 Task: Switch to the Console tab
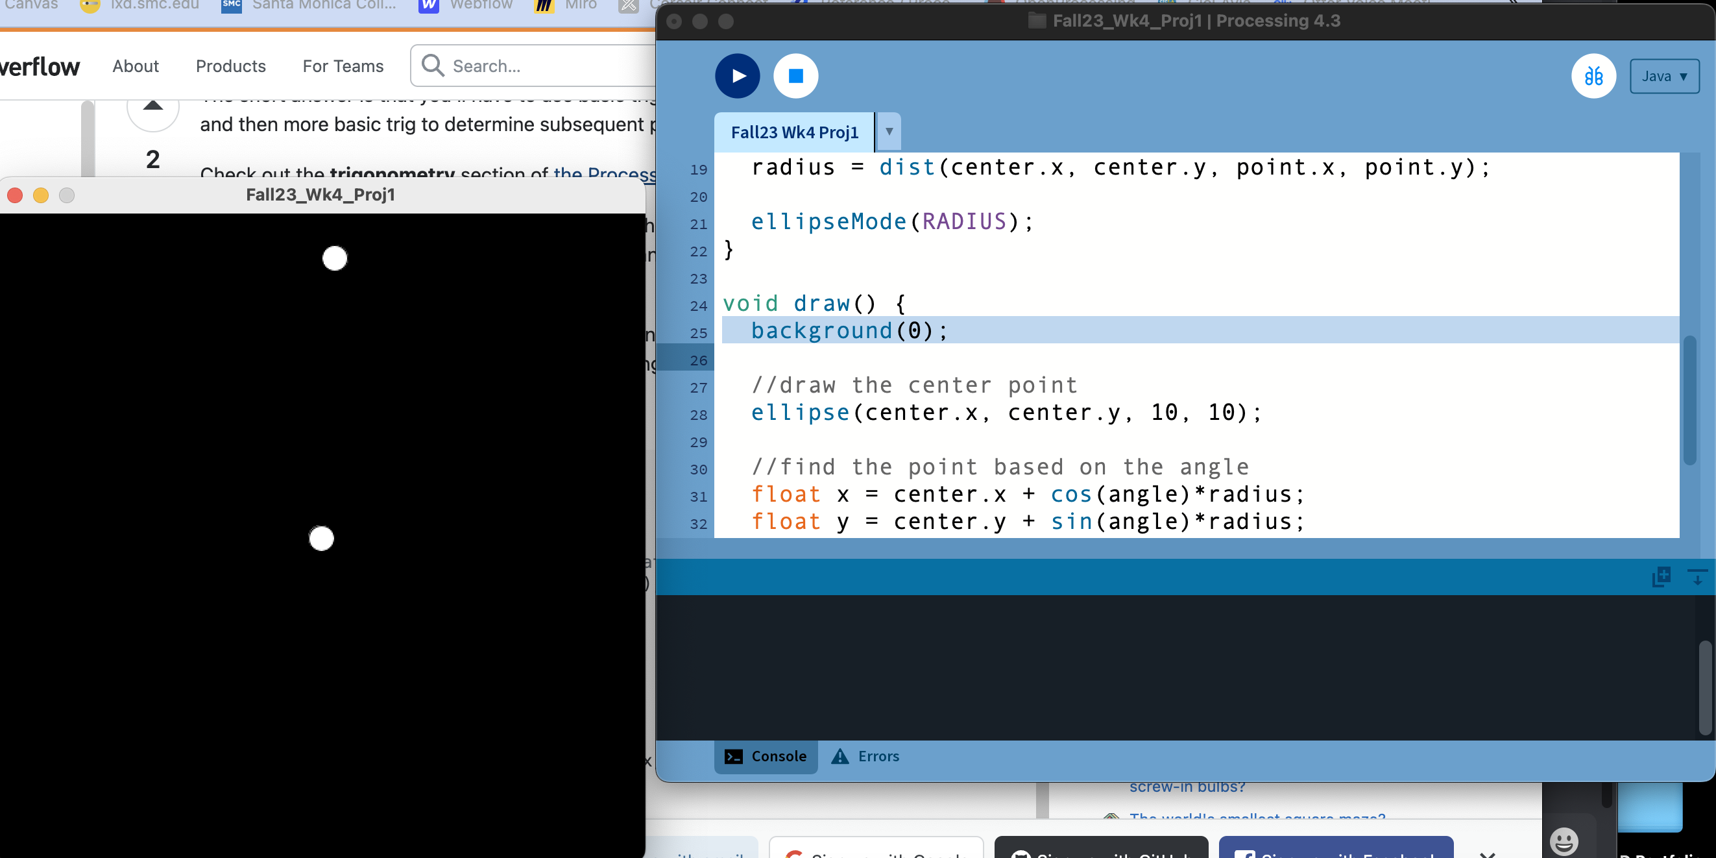tap(766, 756)
